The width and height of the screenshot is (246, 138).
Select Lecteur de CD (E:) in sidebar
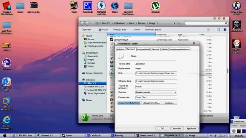95,87
